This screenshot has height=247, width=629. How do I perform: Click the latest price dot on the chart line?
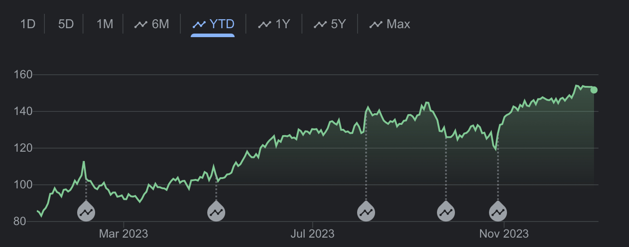pos(594,90)
